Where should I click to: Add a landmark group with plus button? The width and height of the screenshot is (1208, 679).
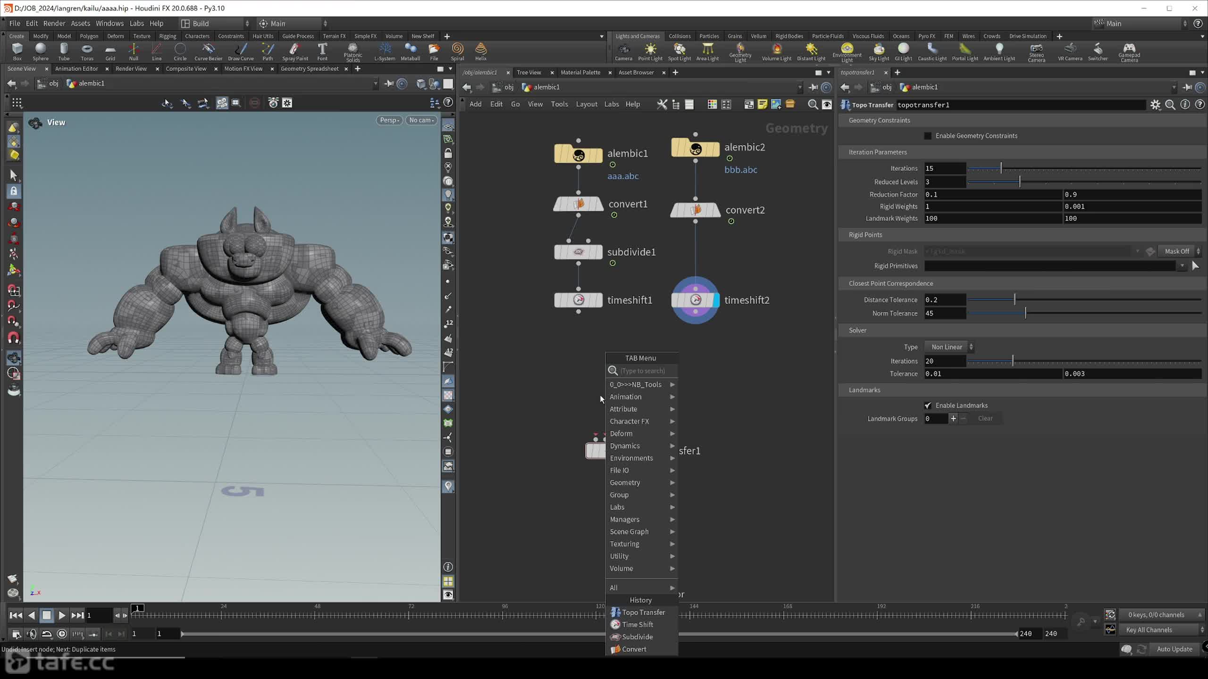(x=953, y=419)
